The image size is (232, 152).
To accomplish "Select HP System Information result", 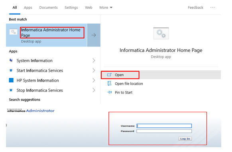I will pos(37,80).
